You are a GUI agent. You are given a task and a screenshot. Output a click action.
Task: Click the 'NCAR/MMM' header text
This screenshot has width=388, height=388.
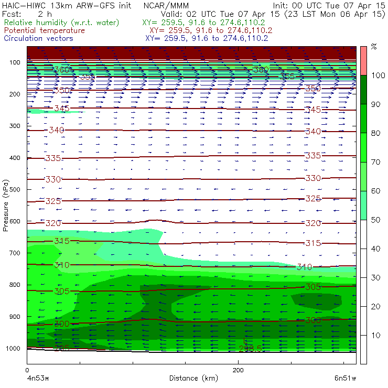pos(166,6)
